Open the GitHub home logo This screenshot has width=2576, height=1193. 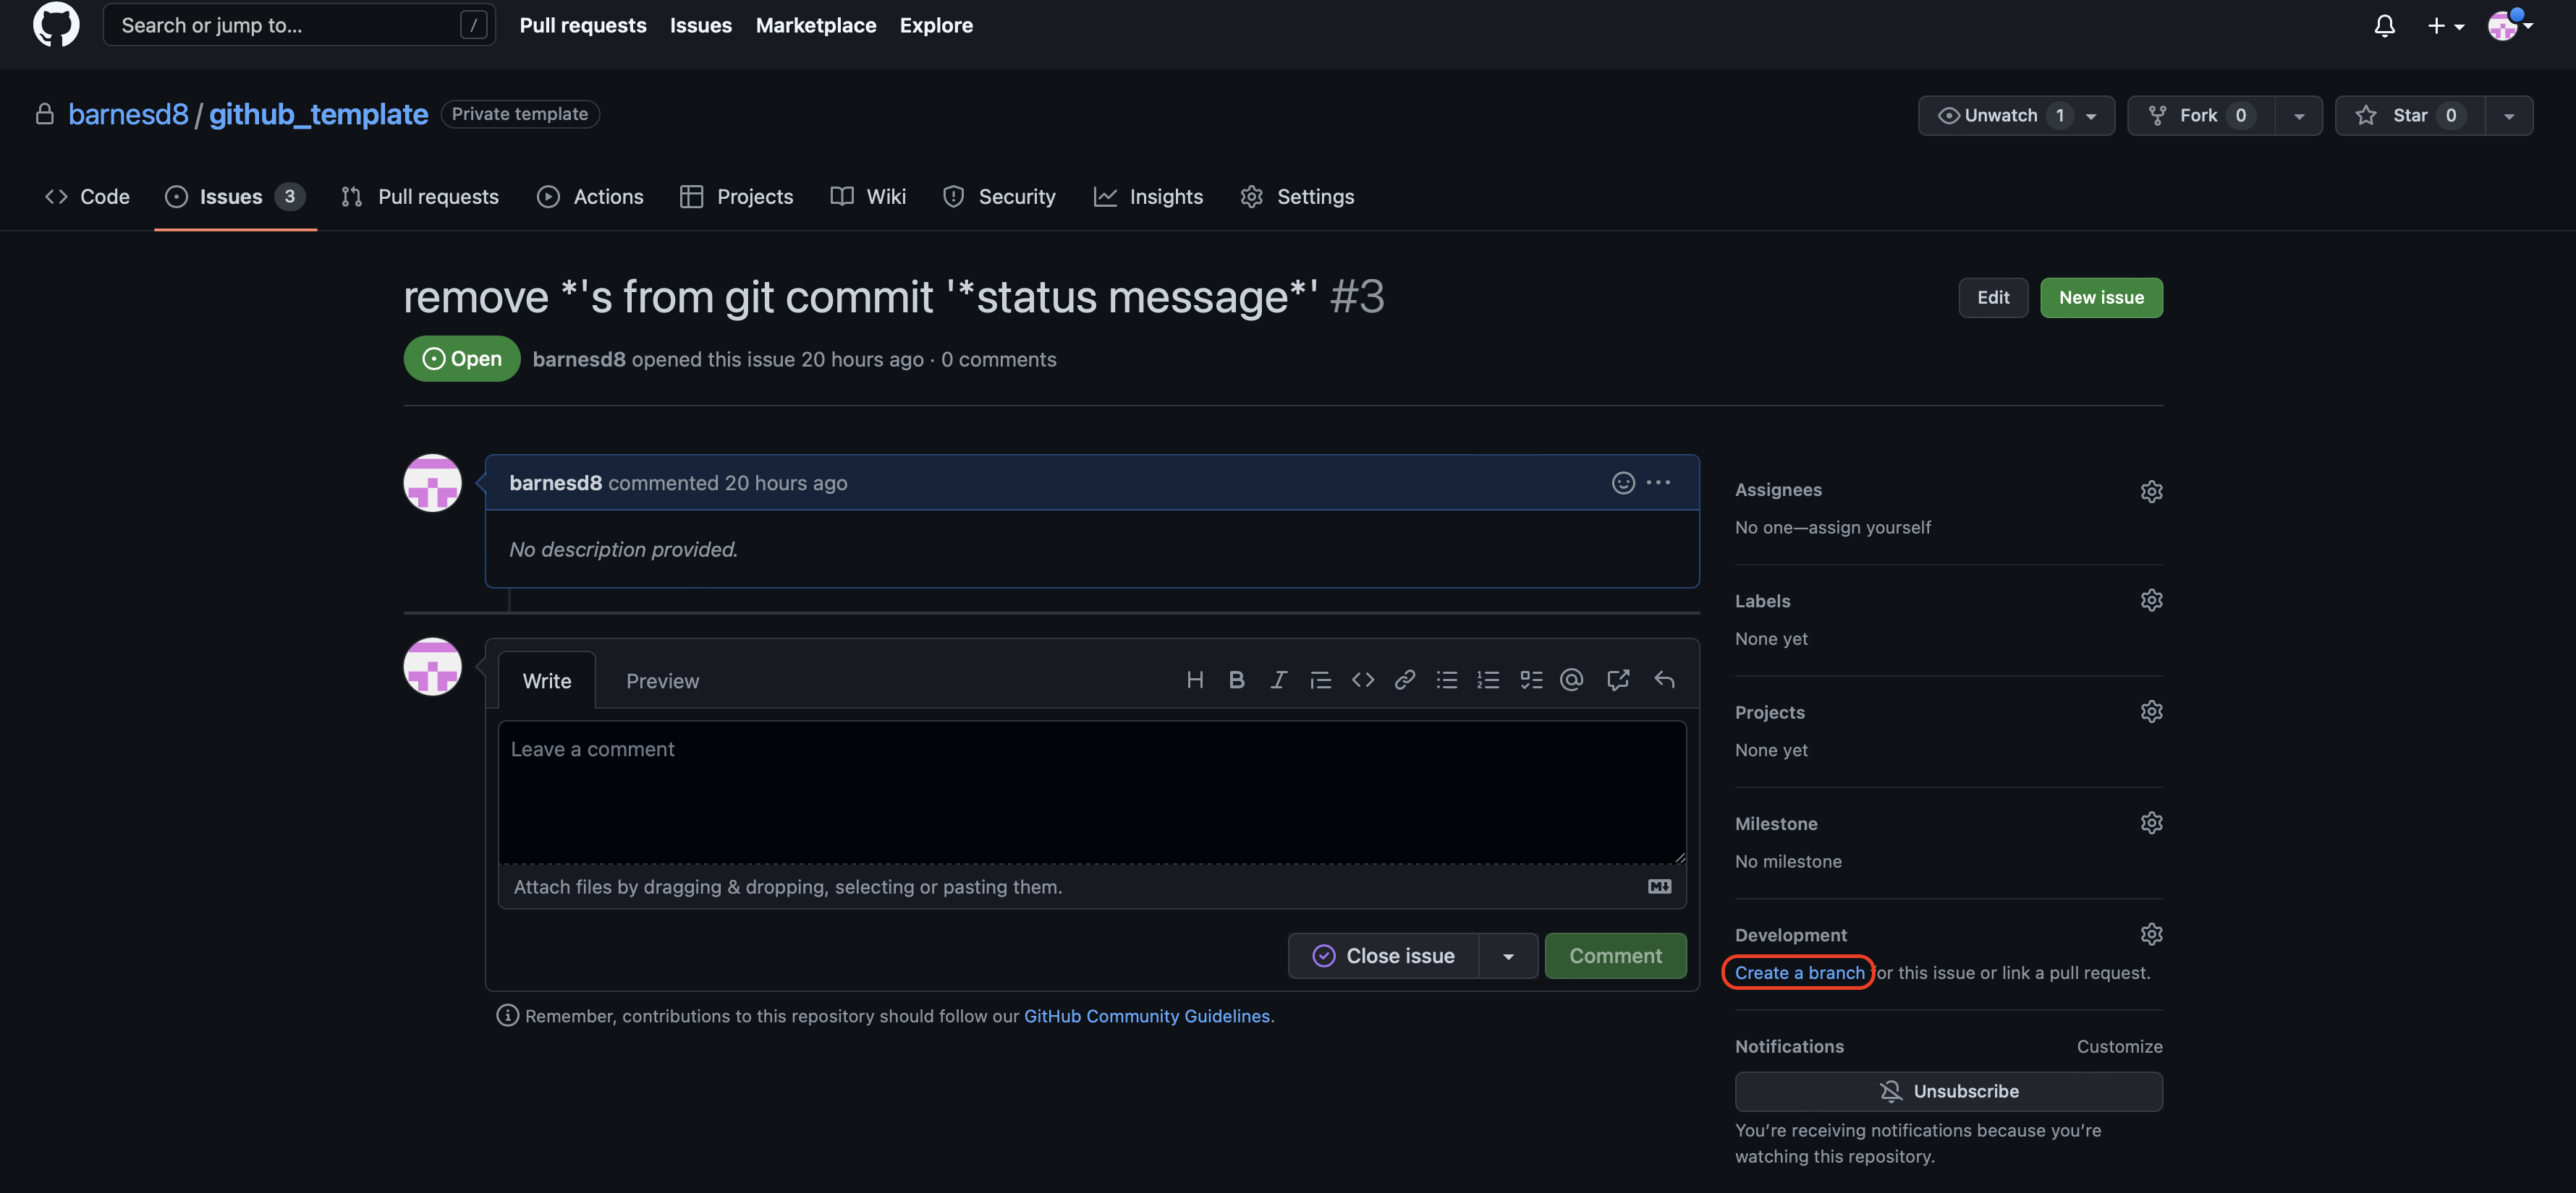coord(56,24)
